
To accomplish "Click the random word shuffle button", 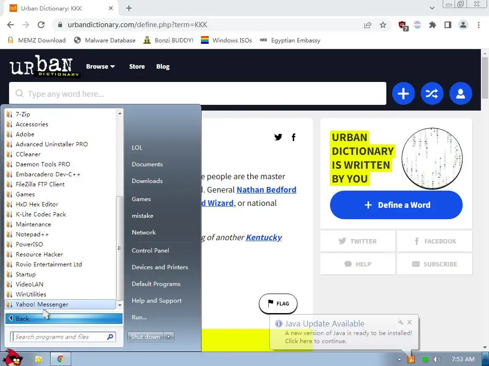I will click(432, 93).
